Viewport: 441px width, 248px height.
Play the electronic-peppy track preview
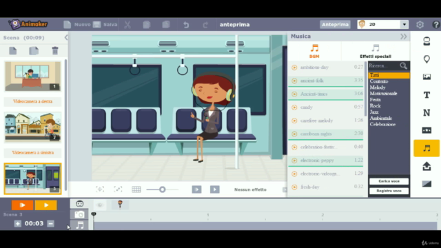[x=294, y=161]
